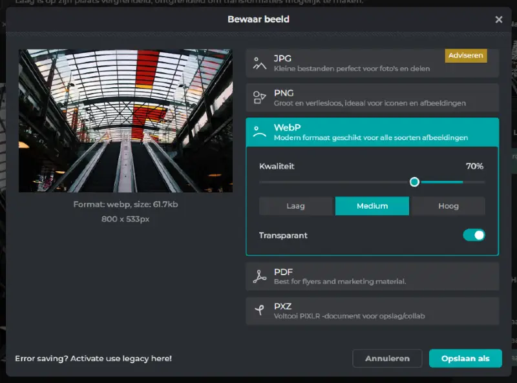Click the PXZ sprout icon
Image resolution: width=517 pixels, height=383 pixels.
(x=260, y=311)
